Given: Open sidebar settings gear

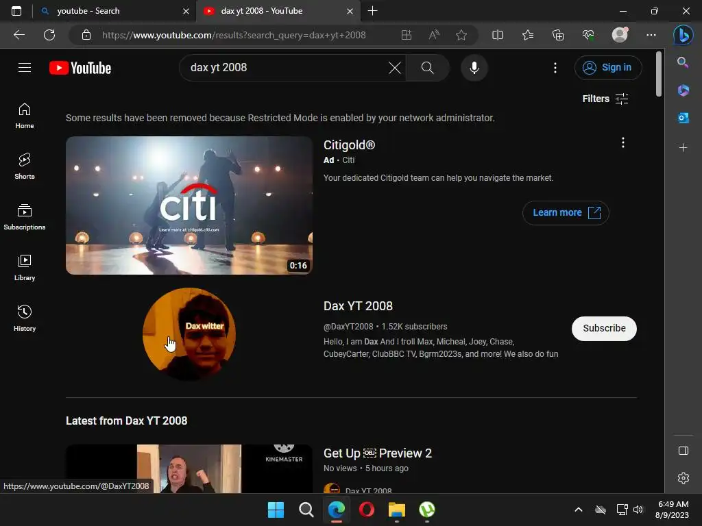Looking at the screenshot, I should [x=683, y=478].
